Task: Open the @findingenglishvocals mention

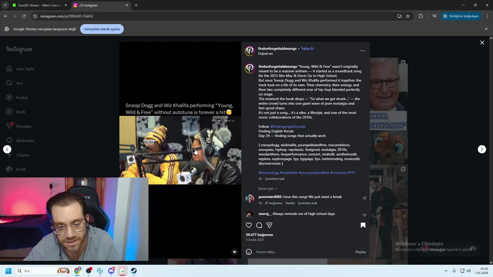Action: (x=288, y=127)
